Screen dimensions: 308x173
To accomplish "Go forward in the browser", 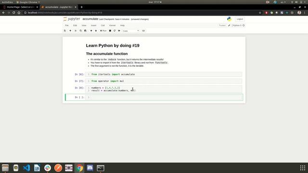I will pyautogui.click(x=9, y=13).
